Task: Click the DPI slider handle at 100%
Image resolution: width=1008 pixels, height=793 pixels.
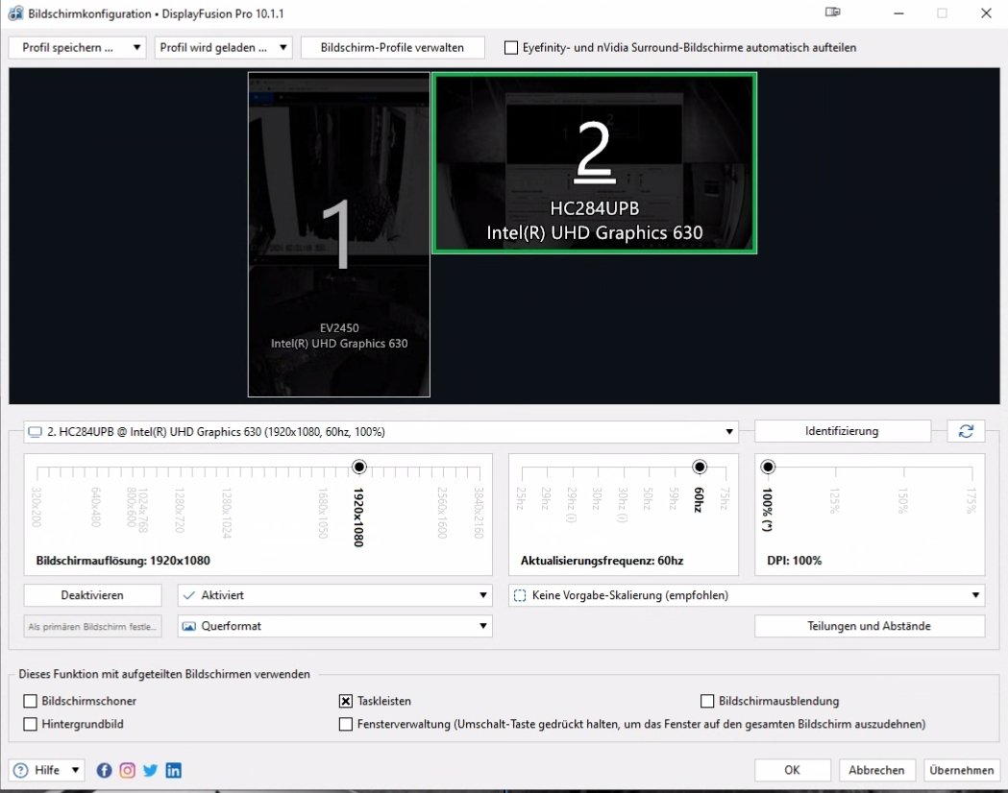Action: (x=768, y=467)
